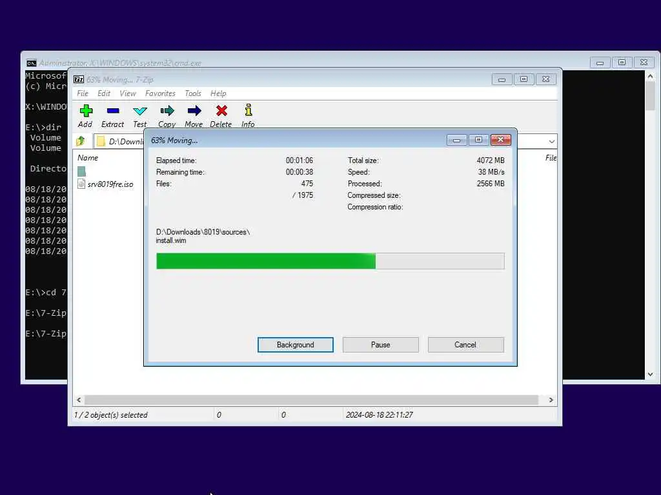661x495 pixels.
Task: Click the cmd.exe icon in console title bar
Action: [x=31, y=63]
